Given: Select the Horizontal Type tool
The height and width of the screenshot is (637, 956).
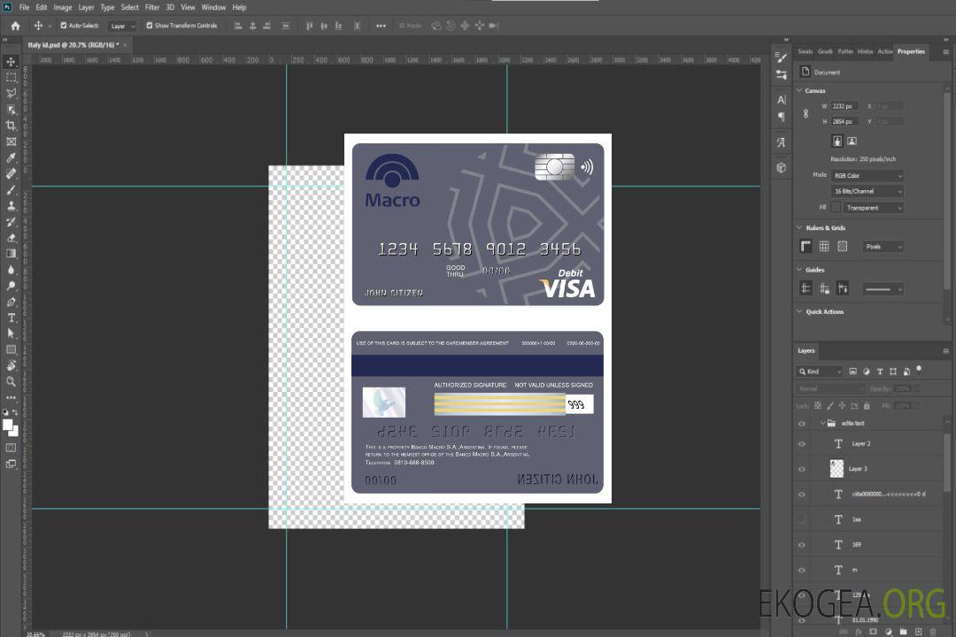Looking at the screenshot, I should coord(11,318).
